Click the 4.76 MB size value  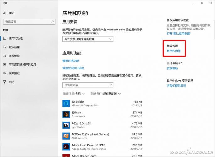click(137, 123)
